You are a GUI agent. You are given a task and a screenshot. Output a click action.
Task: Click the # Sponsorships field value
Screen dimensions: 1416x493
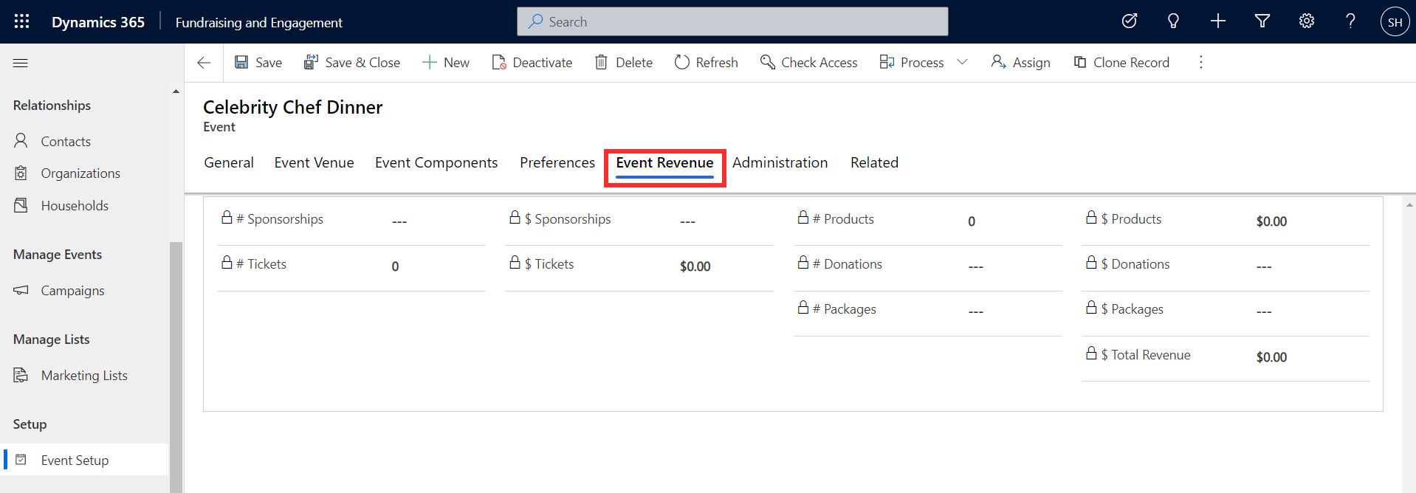[399, 221]
